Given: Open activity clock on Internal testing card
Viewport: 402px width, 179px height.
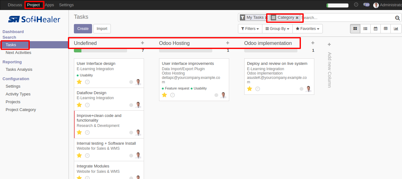Looking at the screenshot, I should [x=87, y=155].
